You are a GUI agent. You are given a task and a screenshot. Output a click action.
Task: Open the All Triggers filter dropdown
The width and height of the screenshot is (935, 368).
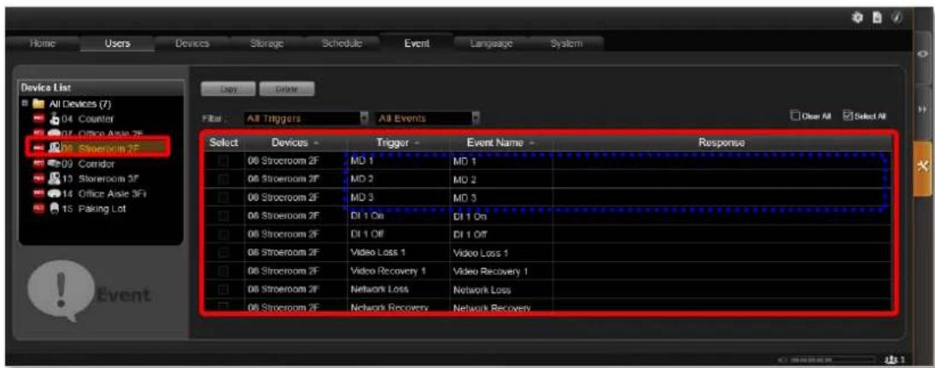306,118
